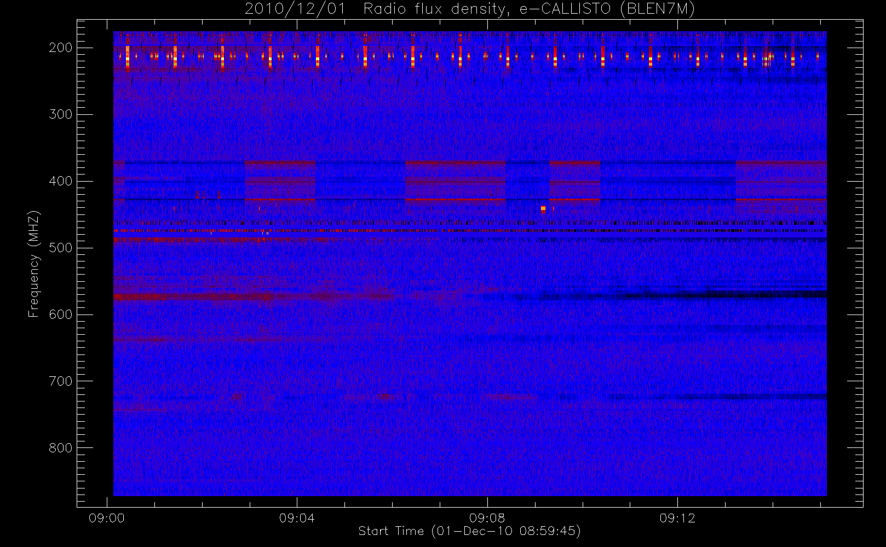Click the "Start Time (01-Dec-10 08:59:45)" label

[x=469, y=531]
